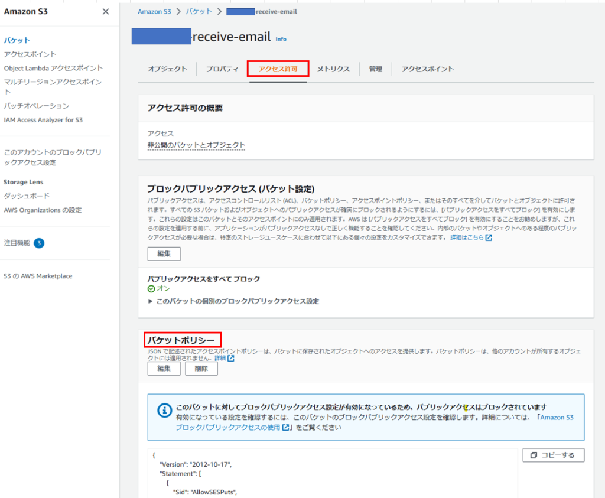Click バケット in the breadcrumb

click(199, 12)
